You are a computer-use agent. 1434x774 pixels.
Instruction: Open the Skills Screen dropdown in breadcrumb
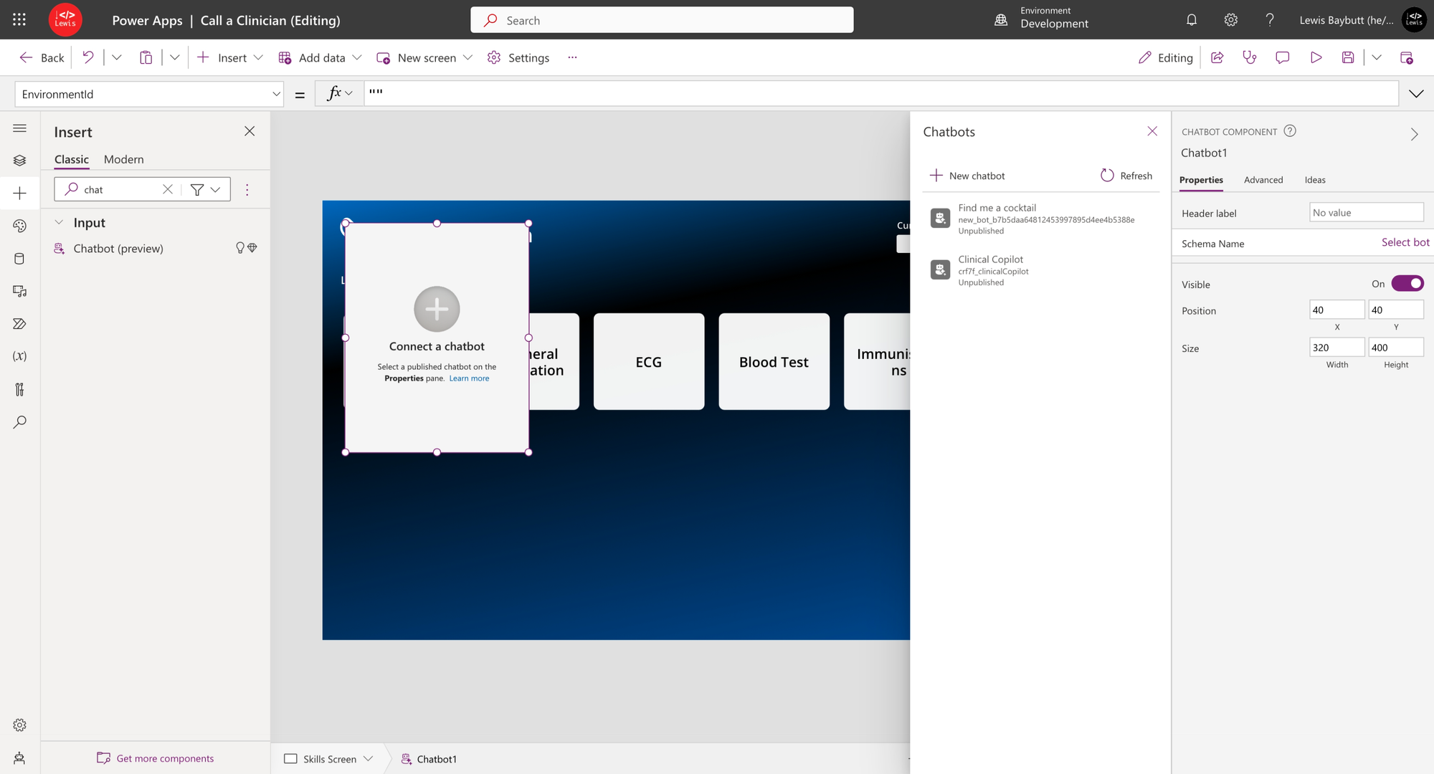tap(369, 759)
